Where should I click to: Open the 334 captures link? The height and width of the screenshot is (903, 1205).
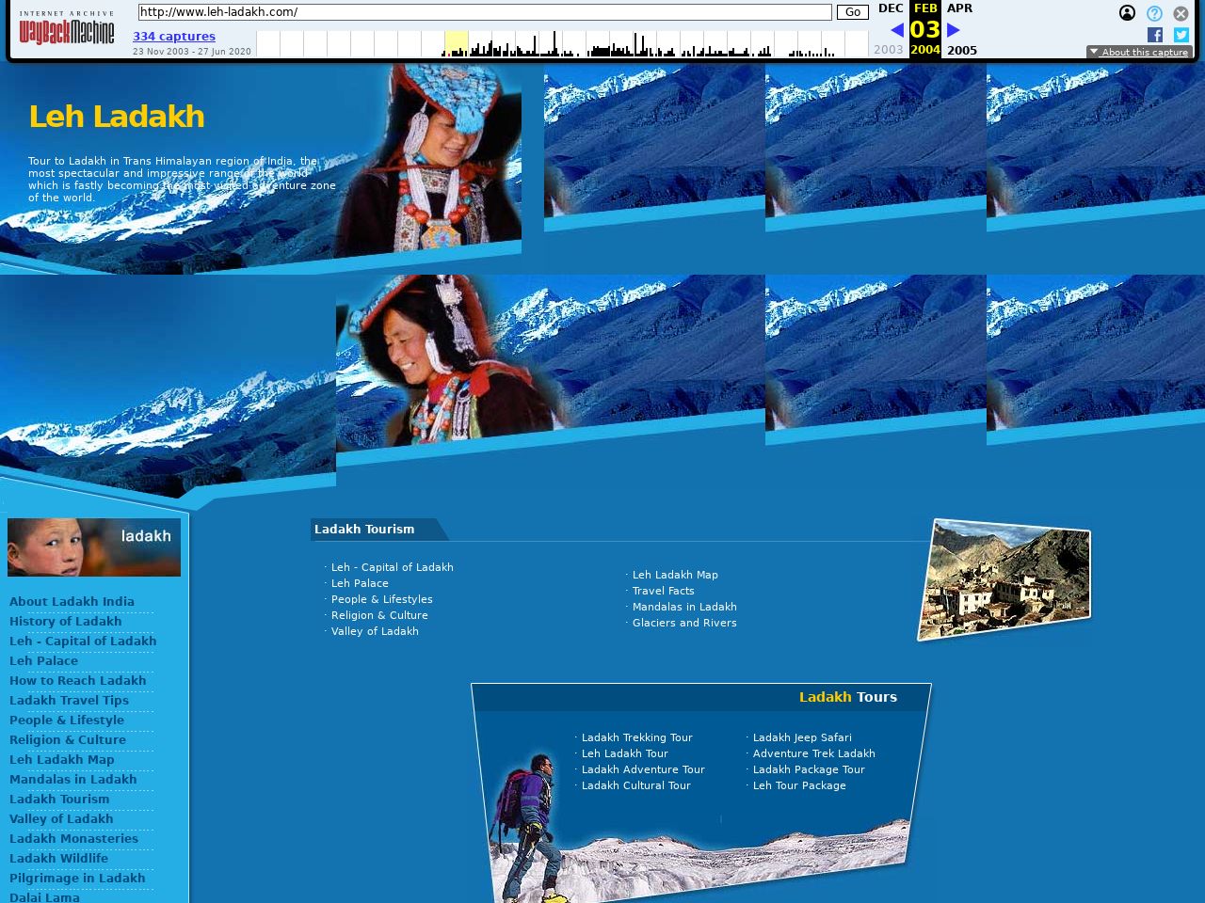click(x=174, y=37)
